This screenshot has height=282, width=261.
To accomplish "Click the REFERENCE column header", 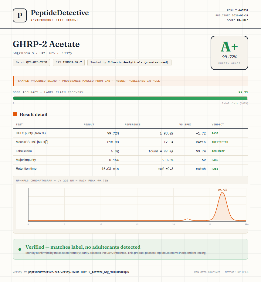I will coord(133,124).
